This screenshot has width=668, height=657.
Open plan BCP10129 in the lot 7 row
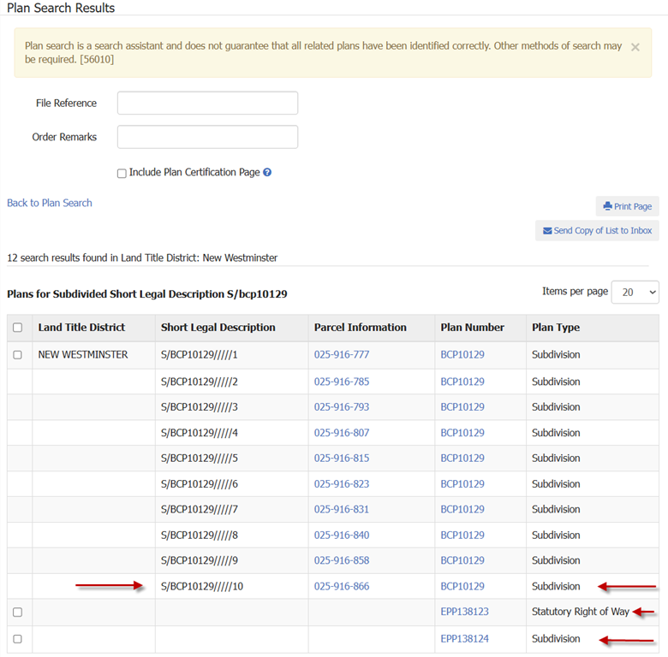coord(462,509)
